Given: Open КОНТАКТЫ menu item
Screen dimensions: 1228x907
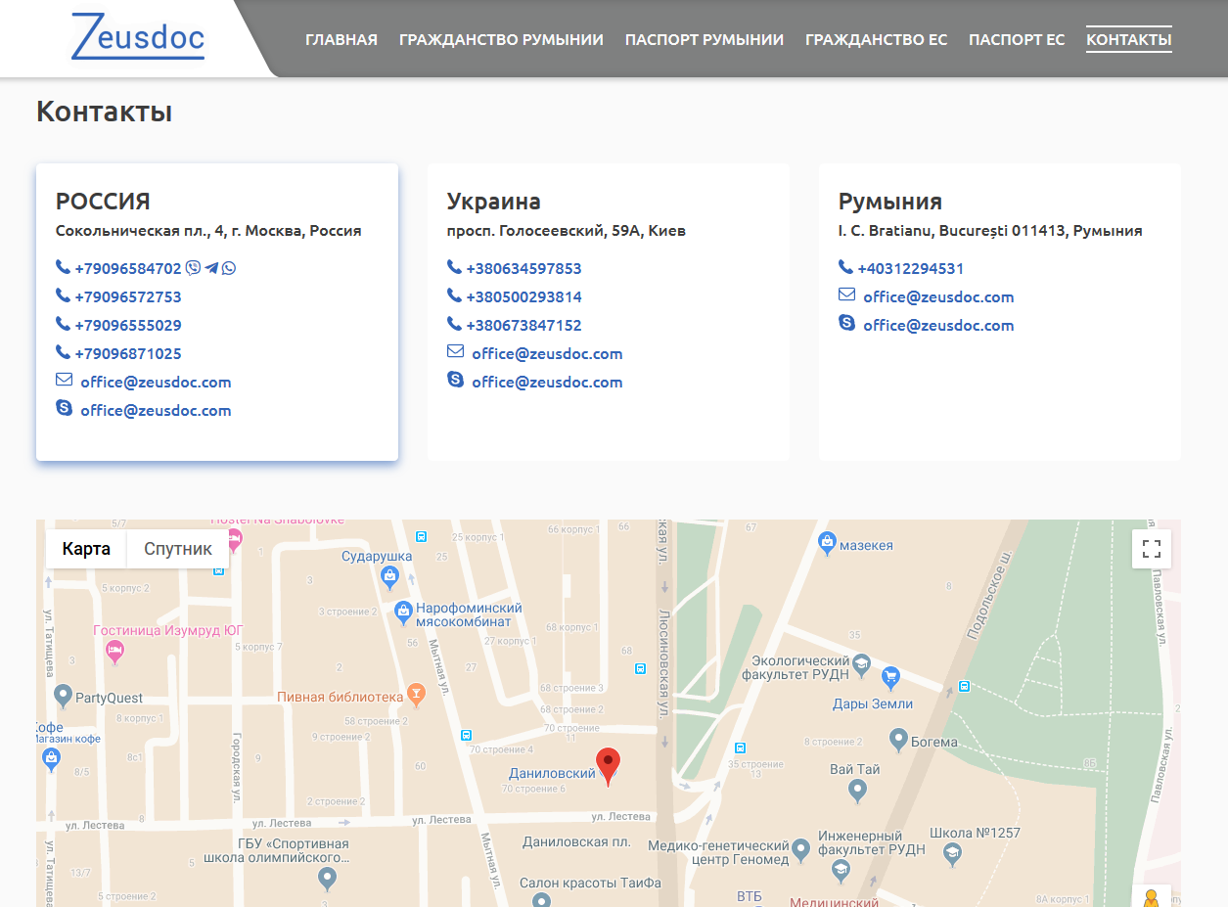Looking at the screenshot, I should click(x=1129, y=40).
